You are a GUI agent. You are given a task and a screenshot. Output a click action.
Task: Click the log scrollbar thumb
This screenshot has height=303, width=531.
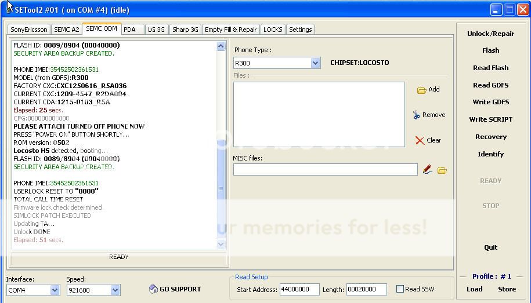pos(221,189)
